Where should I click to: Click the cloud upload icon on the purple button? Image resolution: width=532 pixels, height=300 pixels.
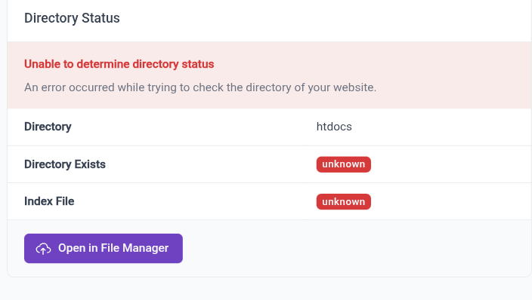(x=43, y=249)
